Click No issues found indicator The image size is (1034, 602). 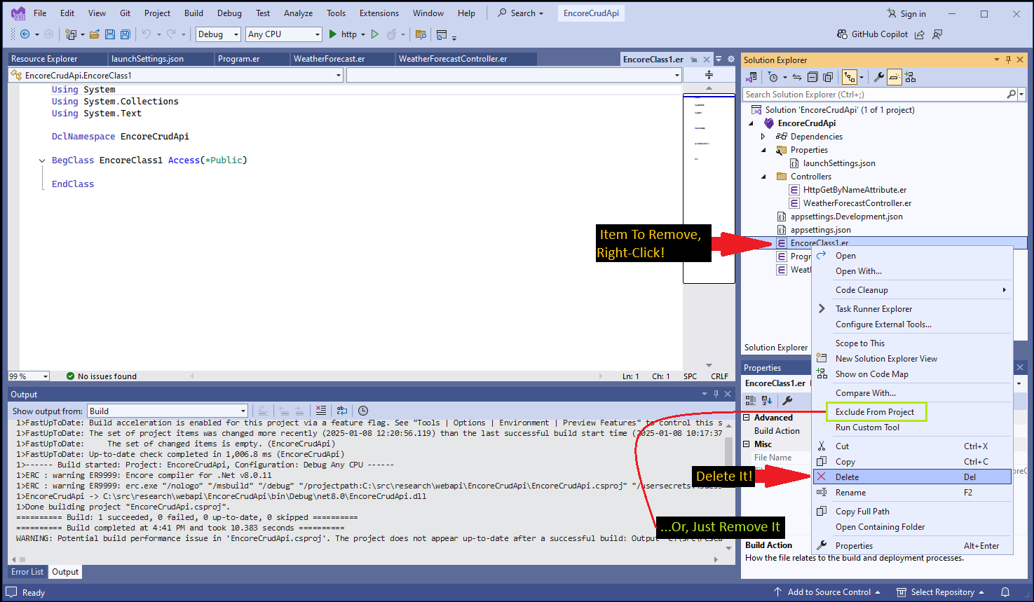pos(102,376)
